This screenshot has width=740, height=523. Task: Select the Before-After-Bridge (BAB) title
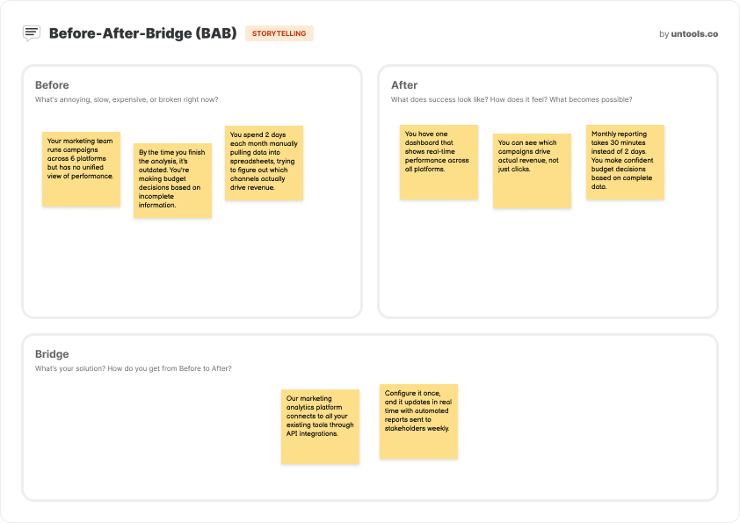point(142,33)
